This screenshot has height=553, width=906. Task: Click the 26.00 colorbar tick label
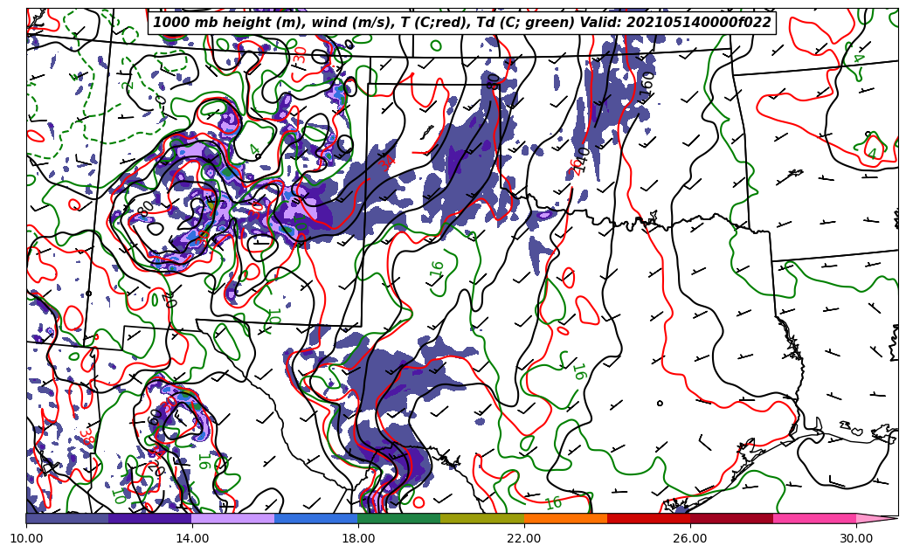point(690,538)
